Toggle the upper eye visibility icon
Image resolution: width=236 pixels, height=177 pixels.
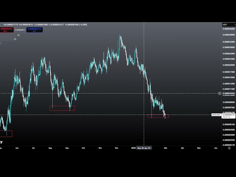click(x=18, y=35)
